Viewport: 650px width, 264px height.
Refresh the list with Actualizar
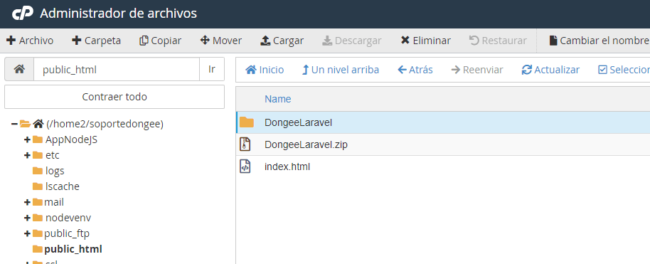tap(550, 70)
